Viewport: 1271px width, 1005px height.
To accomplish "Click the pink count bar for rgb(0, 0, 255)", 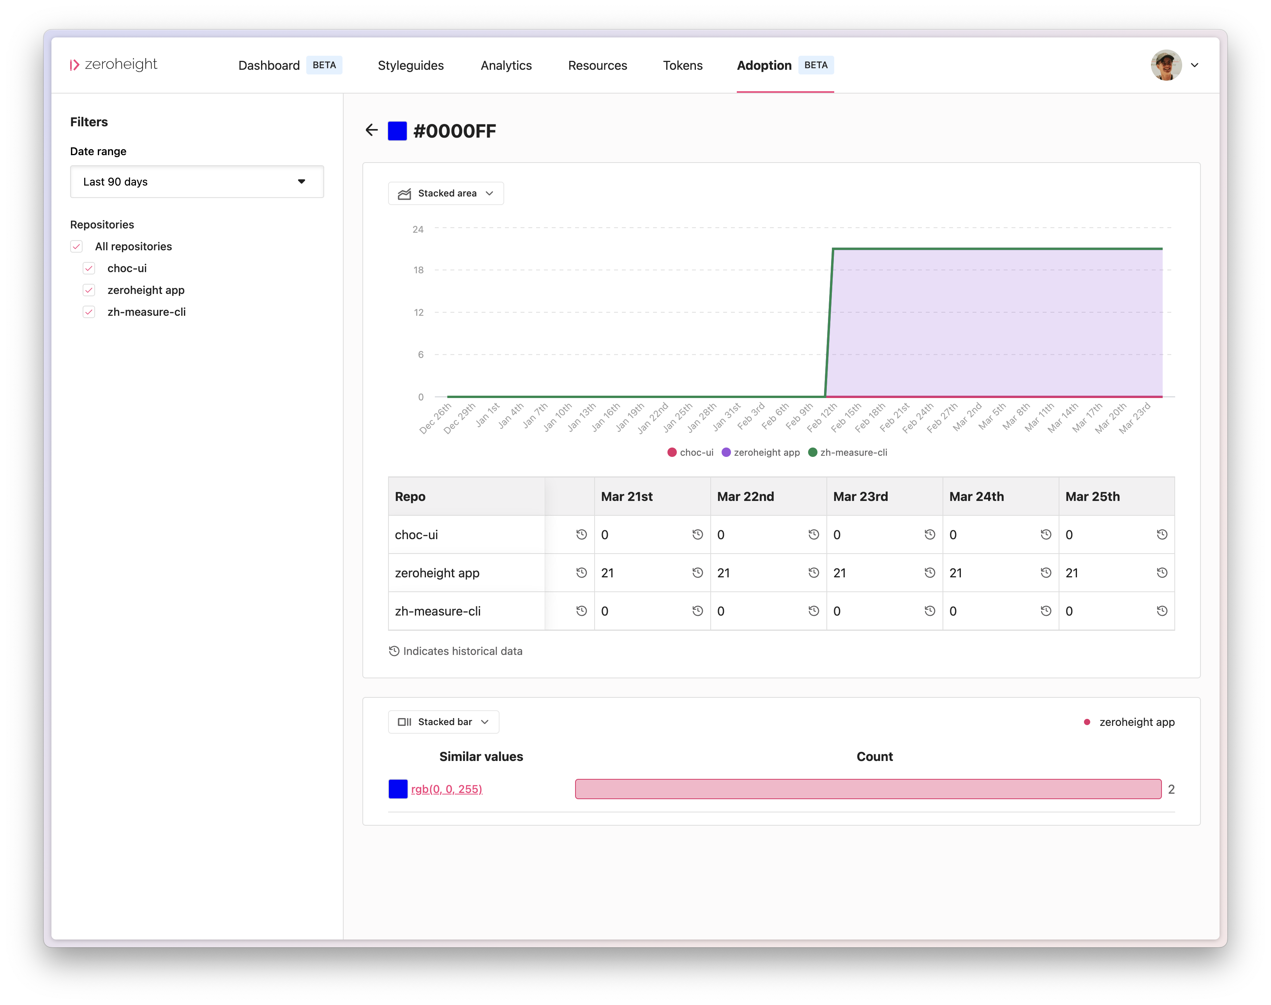I will coord(868,789).
